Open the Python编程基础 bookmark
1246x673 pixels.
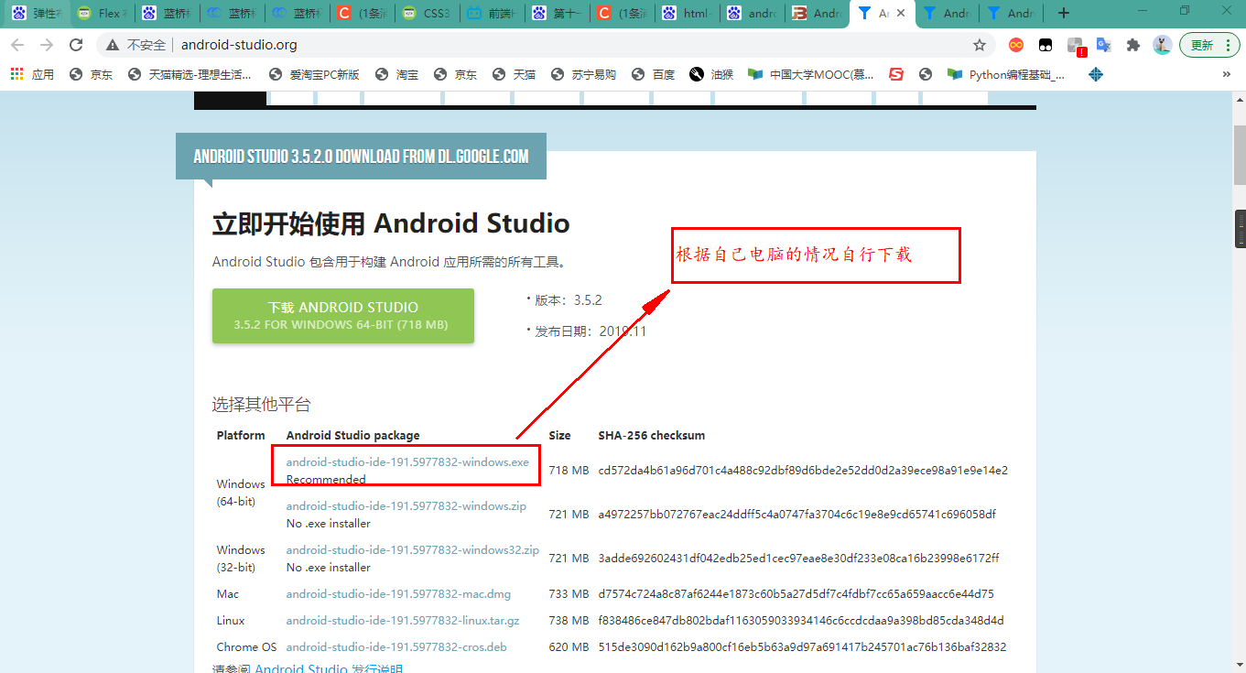(1006, 74)
